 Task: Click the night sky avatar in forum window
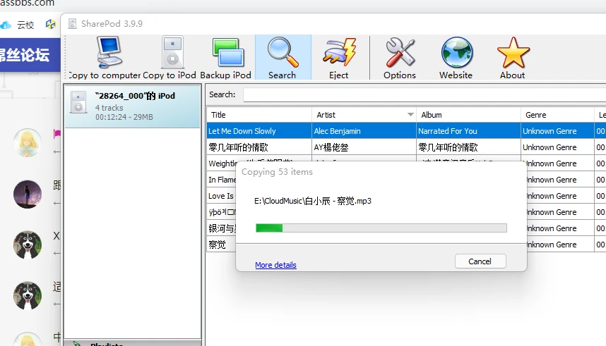tap(28, 194)
